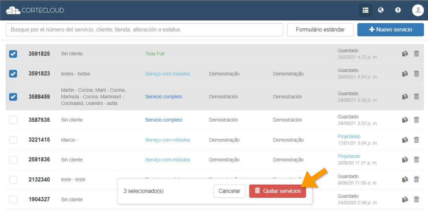Duplicate service 3591825
428x211 pixels.
pyautogui.click(x=405, y=54)
